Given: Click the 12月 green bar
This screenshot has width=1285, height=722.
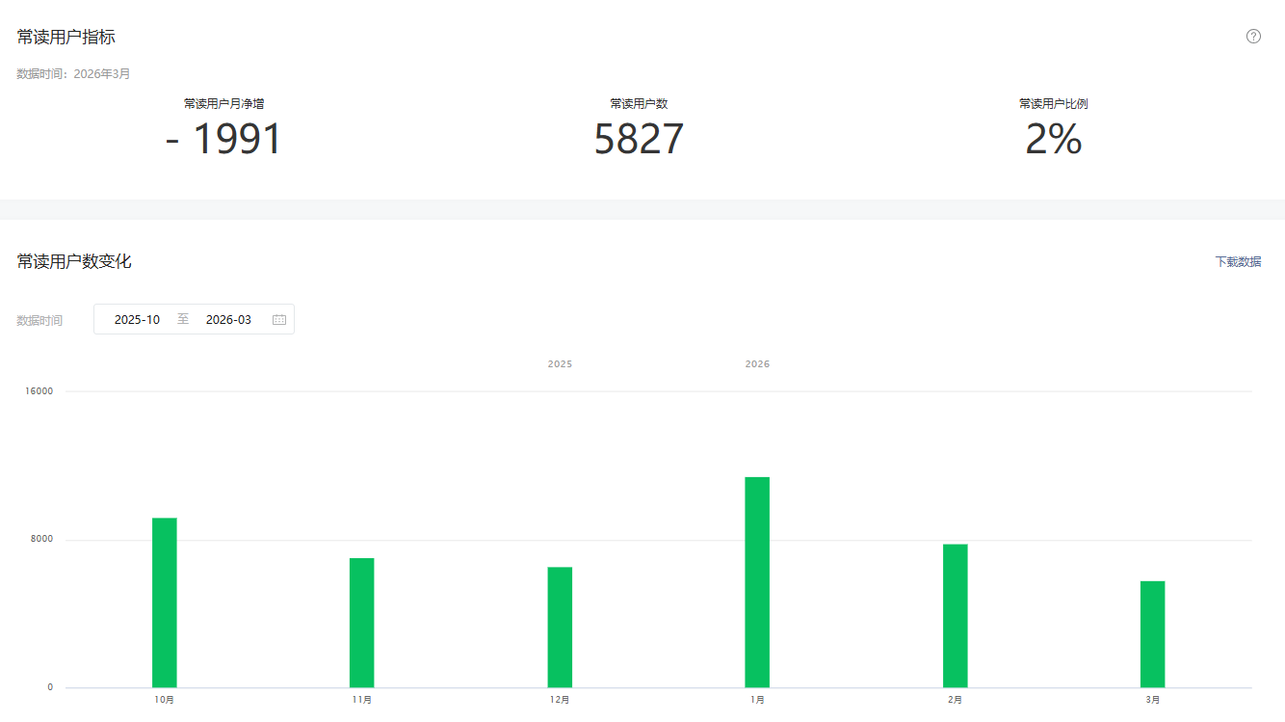Looking at the screenshot, I should tap(560, 628).
